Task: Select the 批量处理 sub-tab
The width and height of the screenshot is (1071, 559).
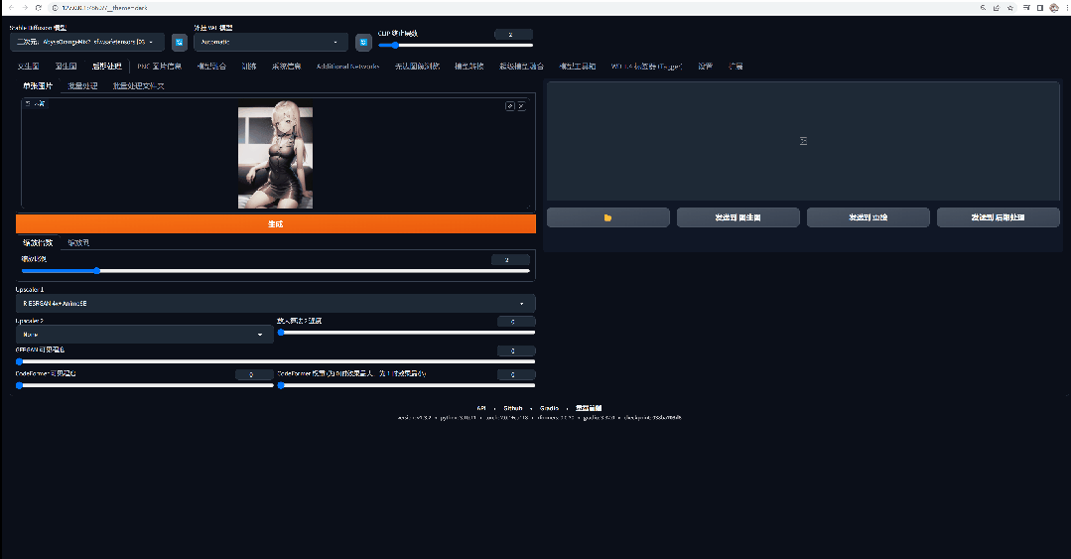Action: (82, 86)
